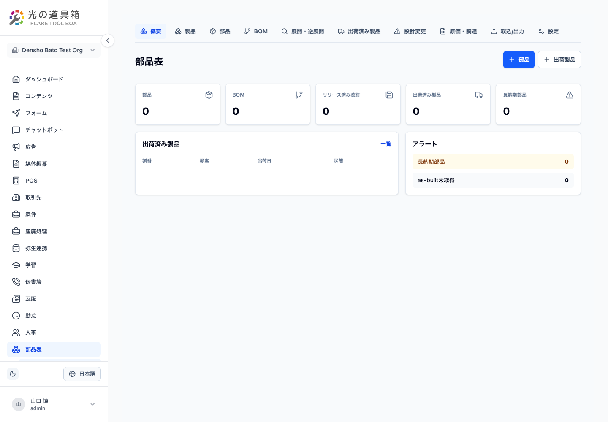
Task: Expand the Densho Bato Test Org selector
Action: 54,50
